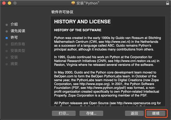This screenshot has width=171, height=120.
Task: Click the http://www.python.org/psf/ URL text
Action: coord(106,88)
